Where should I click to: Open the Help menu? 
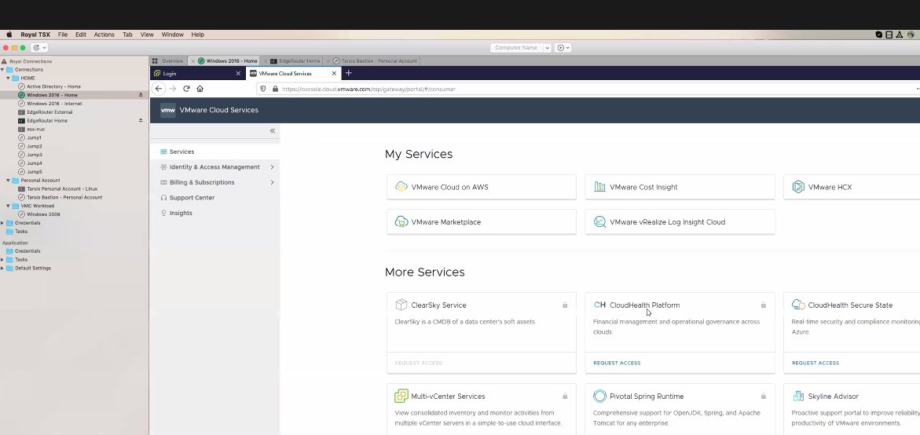(x=198, y=35)
